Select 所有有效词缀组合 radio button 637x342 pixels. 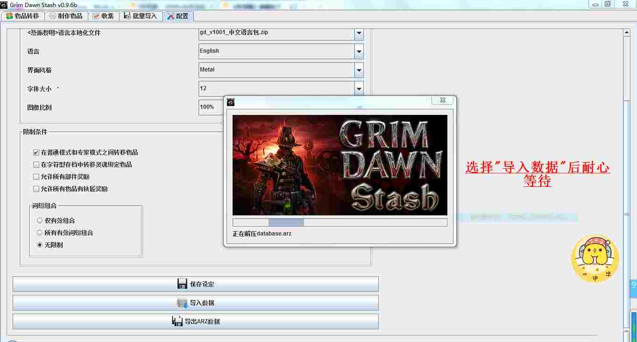pyautogui.click(x=40, y=233)
